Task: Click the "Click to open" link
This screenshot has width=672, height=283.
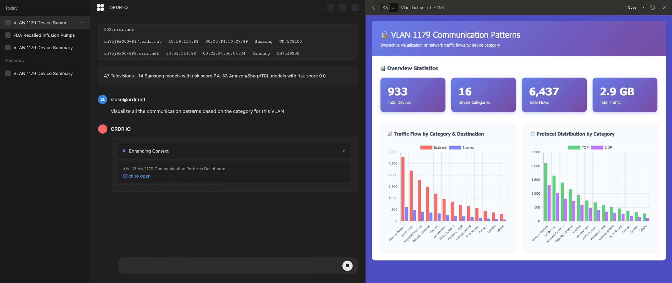Action: click(x=137, y=176)
